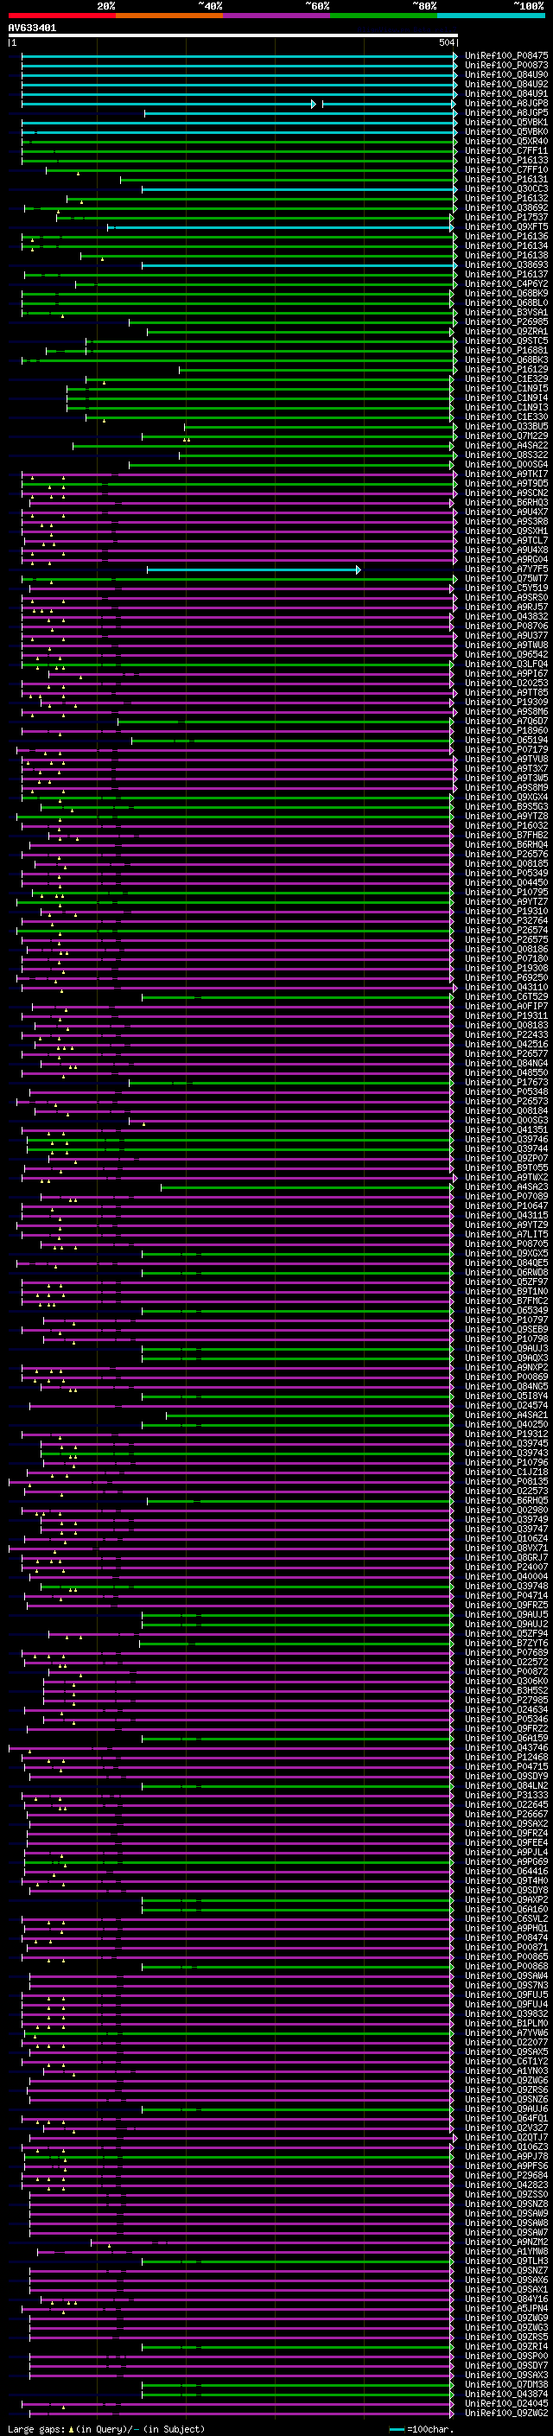Select label UniRef100_P26985

[505, 321]
